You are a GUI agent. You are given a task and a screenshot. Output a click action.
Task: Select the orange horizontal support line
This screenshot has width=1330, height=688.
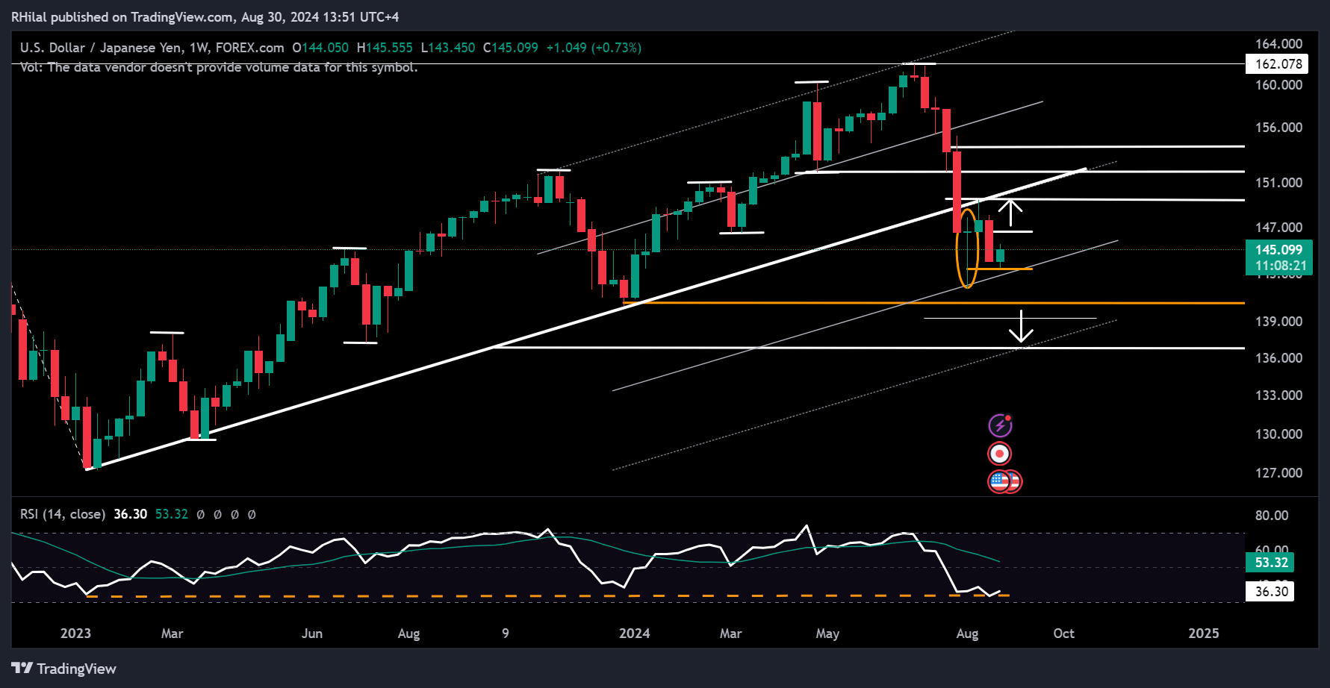point(933,303)
